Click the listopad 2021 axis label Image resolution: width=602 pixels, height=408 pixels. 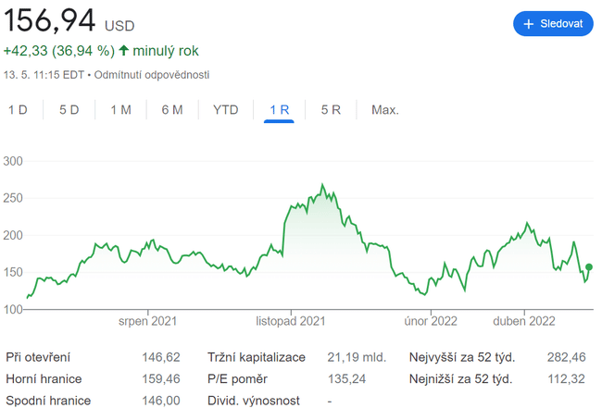(x=291, y=322)
